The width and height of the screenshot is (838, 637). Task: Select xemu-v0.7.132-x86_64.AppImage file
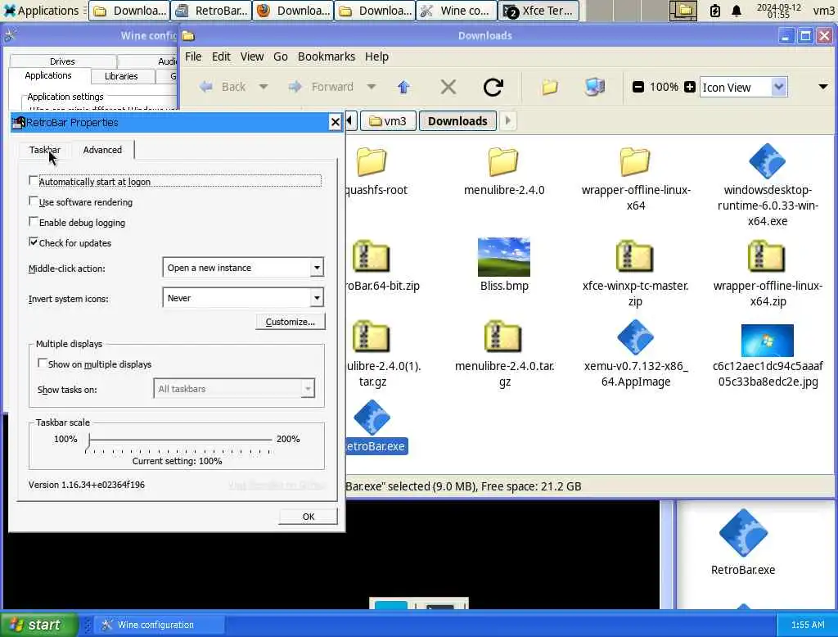pos(635,354)
